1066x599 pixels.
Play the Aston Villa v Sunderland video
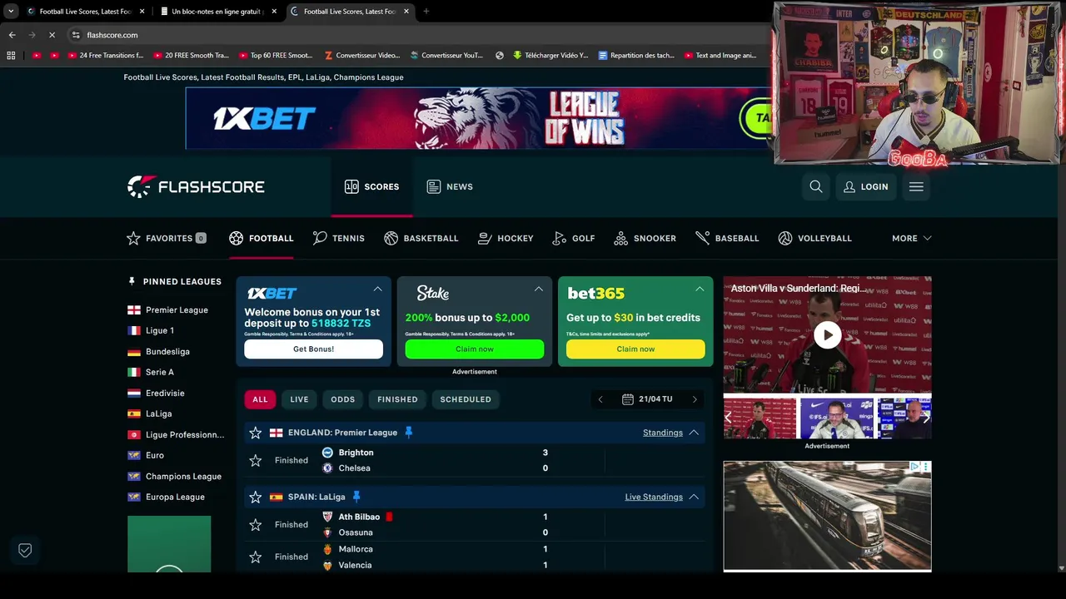827,335
